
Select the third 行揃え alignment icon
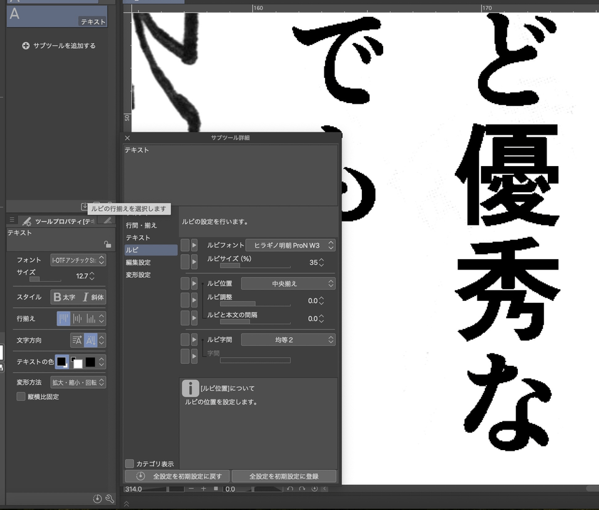click(x=90, y=318)
